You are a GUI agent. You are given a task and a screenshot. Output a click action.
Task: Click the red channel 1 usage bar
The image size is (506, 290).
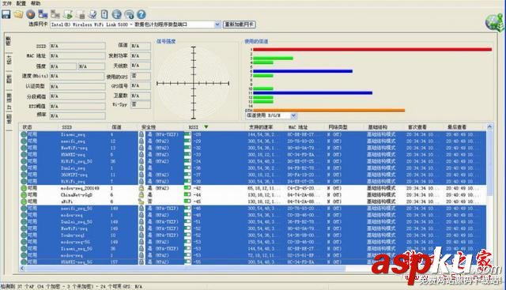point(372,50)
